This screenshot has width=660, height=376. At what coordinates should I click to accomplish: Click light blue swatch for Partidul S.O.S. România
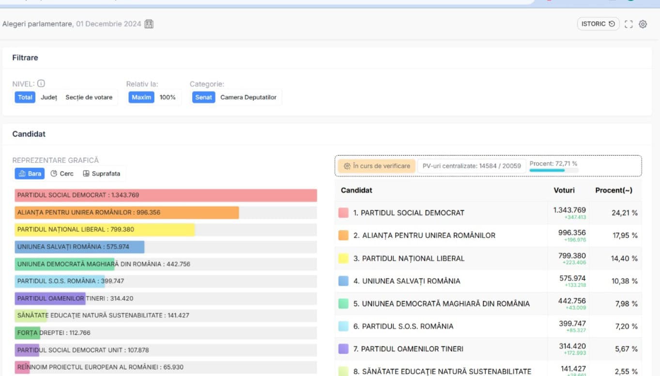[343, 326]
